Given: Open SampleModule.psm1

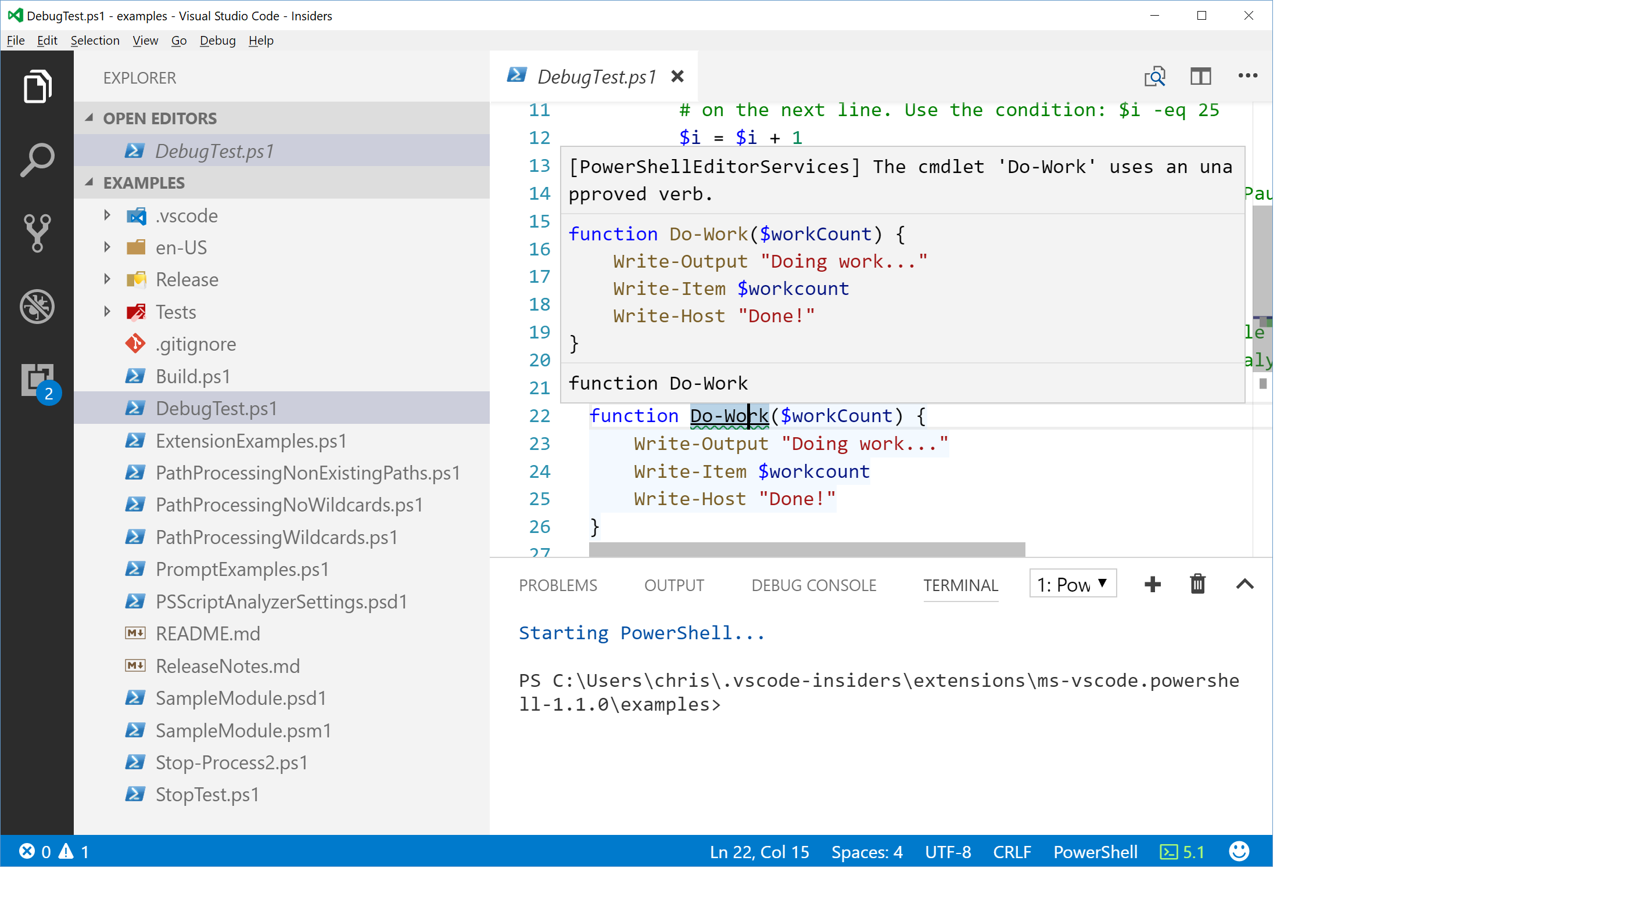Looking at the screenshot, I should pyautogui.click(x=282, y=730).
